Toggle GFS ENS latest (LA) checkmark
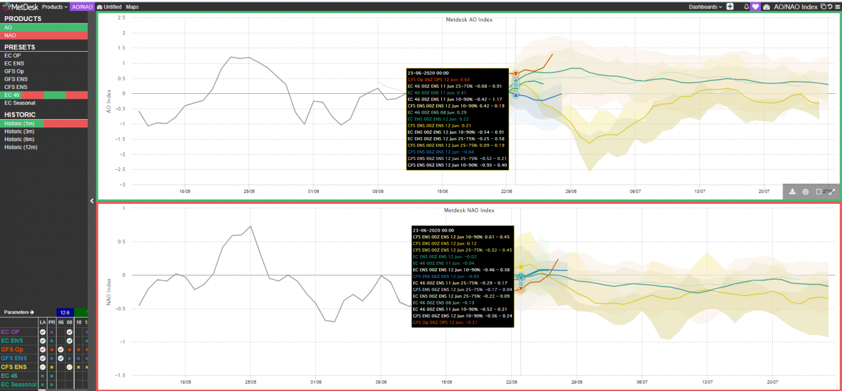 [x=43, y=359]
